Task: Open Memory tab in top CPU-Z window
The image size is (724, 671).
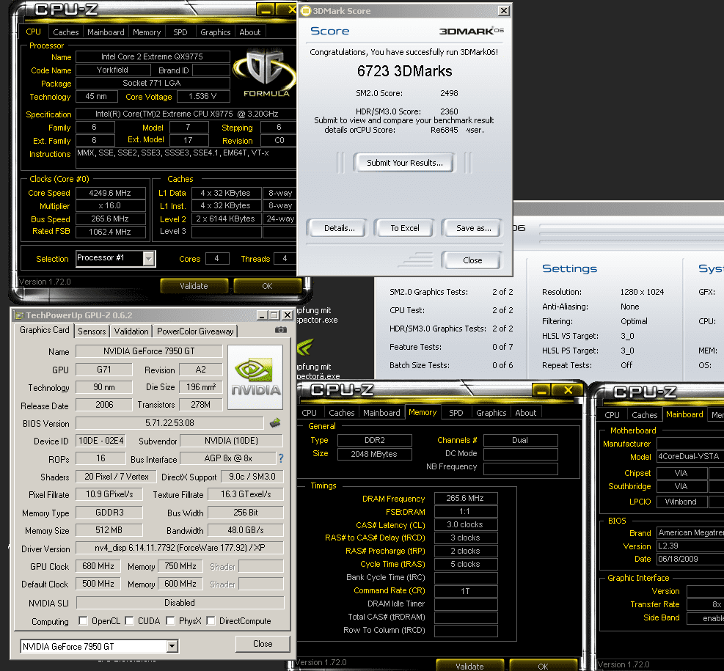Action: 147,32
